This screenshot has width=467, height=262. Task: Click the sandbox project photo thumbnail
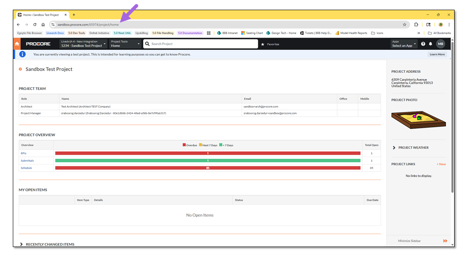(418, 120)
